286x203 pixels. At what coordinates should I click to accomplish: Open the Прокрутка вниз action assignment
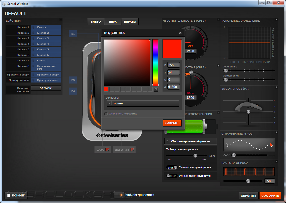[x=46, y=80]
